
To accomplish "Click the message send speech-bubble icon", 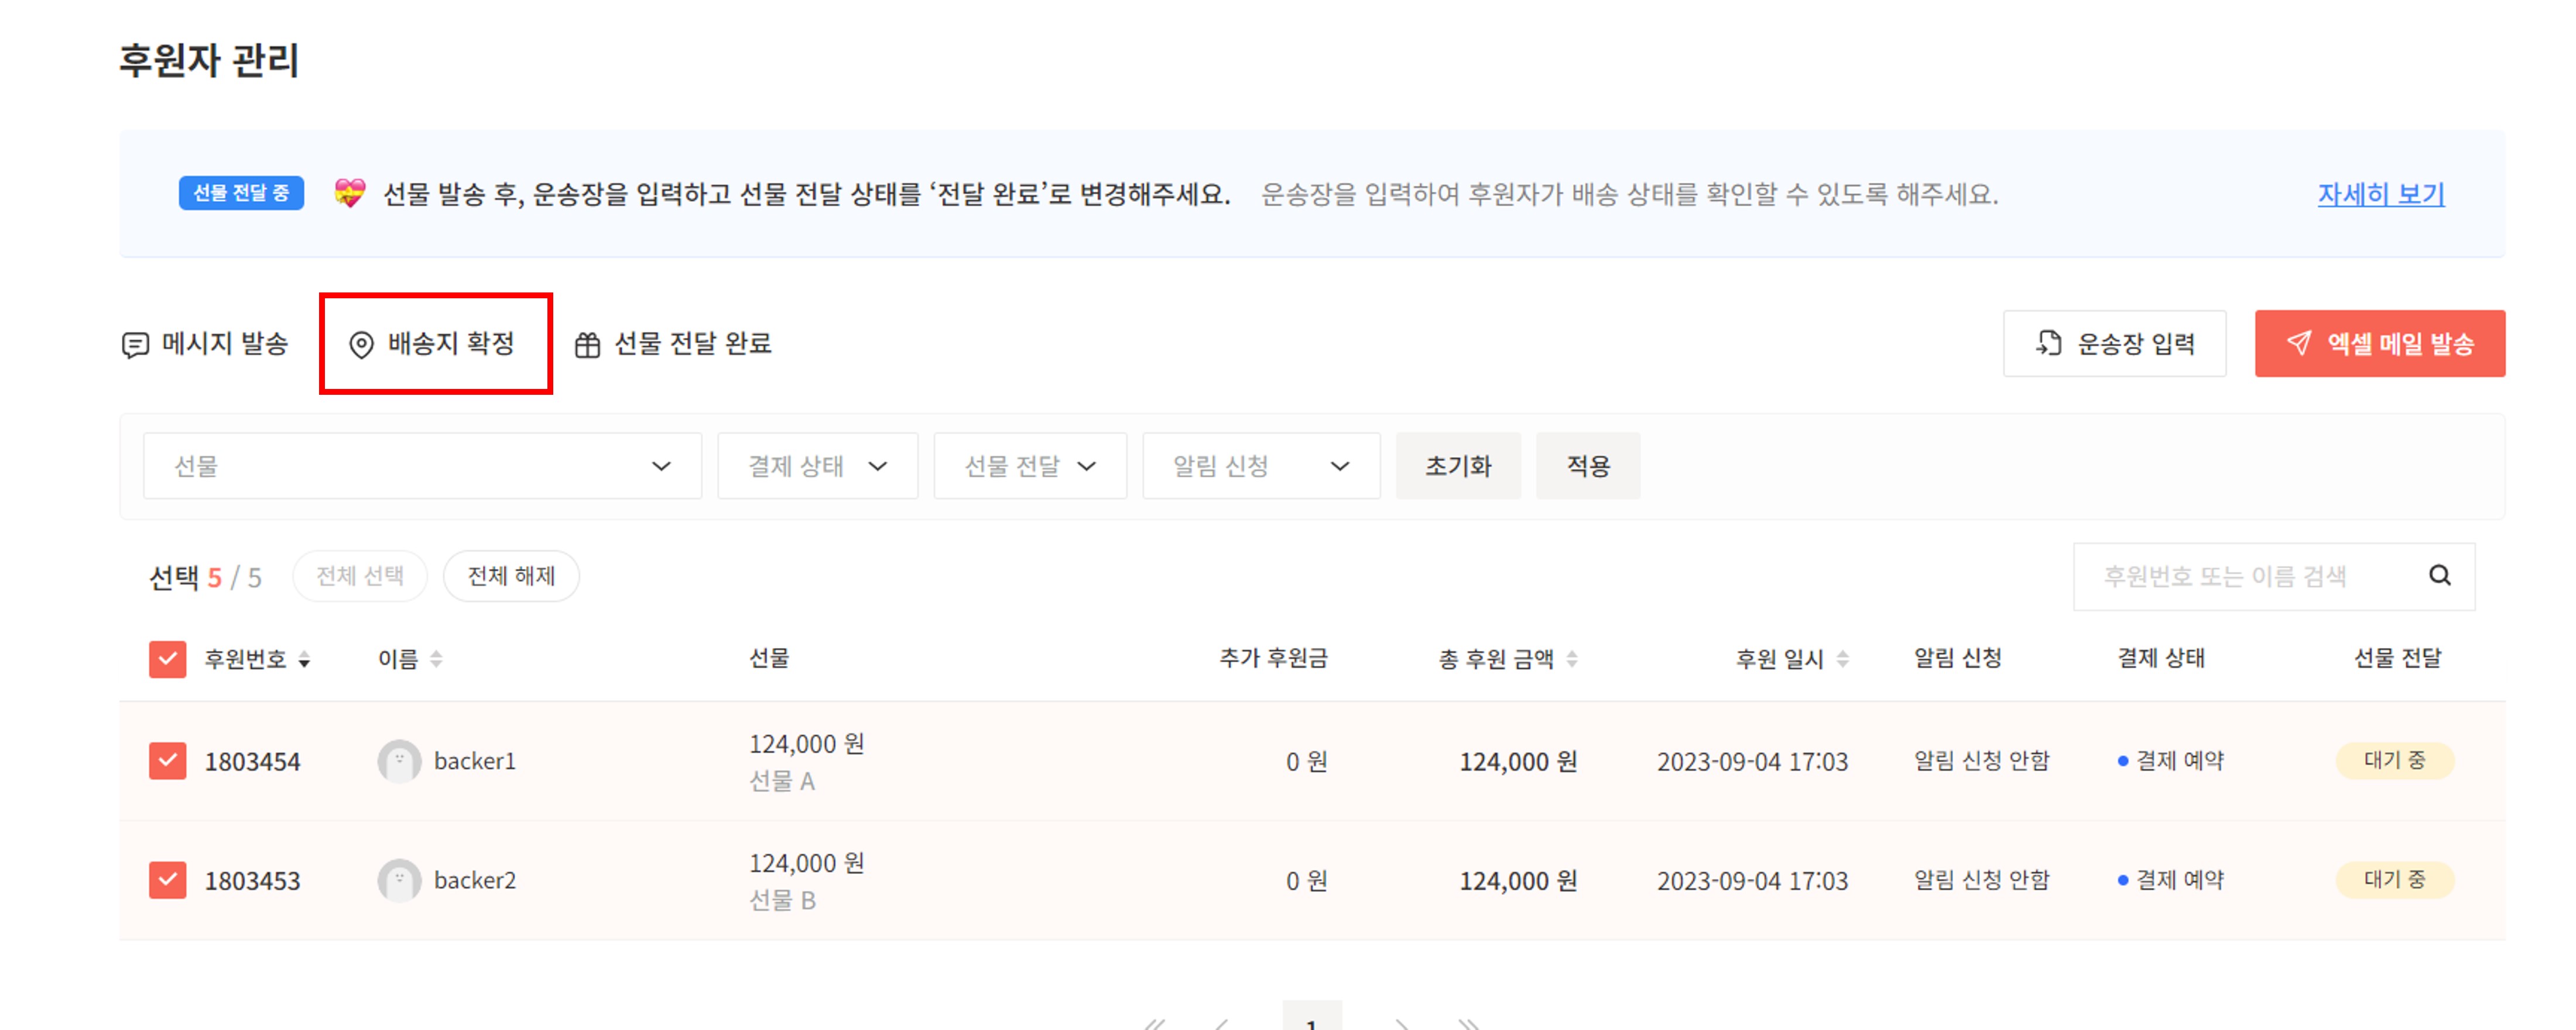I will pos(135,345).
